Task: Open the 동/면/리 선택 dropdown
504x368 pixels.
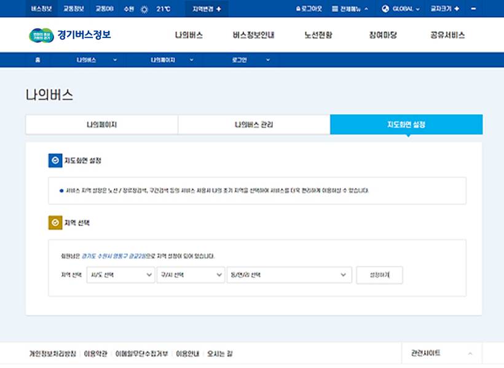Action: pyautogui.click(x=289, y=275)
